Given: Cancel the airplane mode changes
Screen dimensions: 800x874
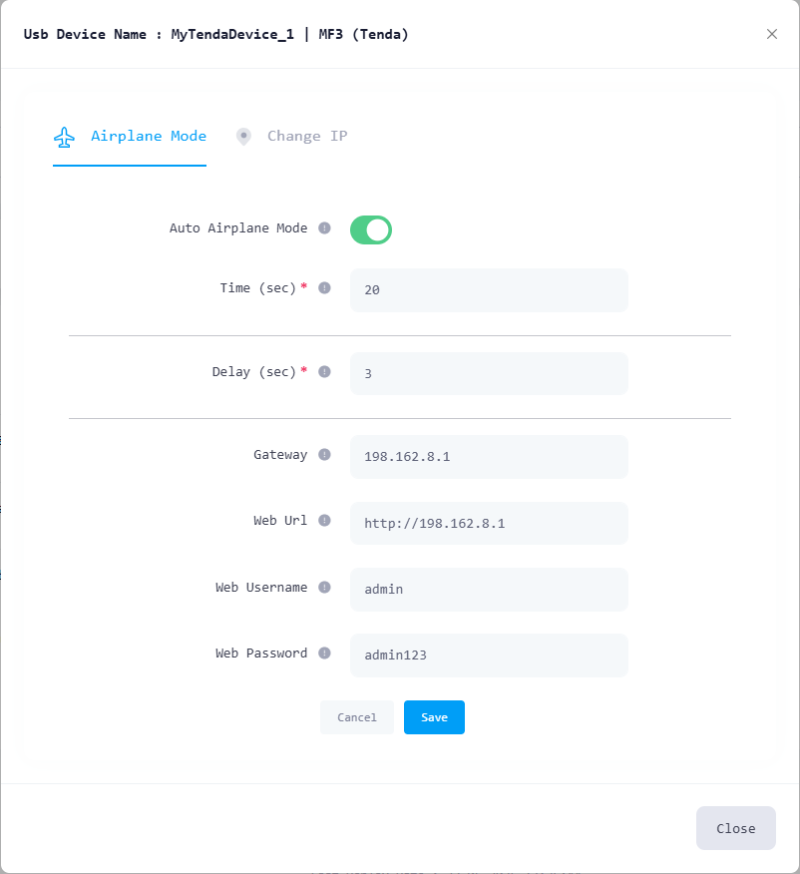Looking at the screenshot, I should click(x=356, y=717).
